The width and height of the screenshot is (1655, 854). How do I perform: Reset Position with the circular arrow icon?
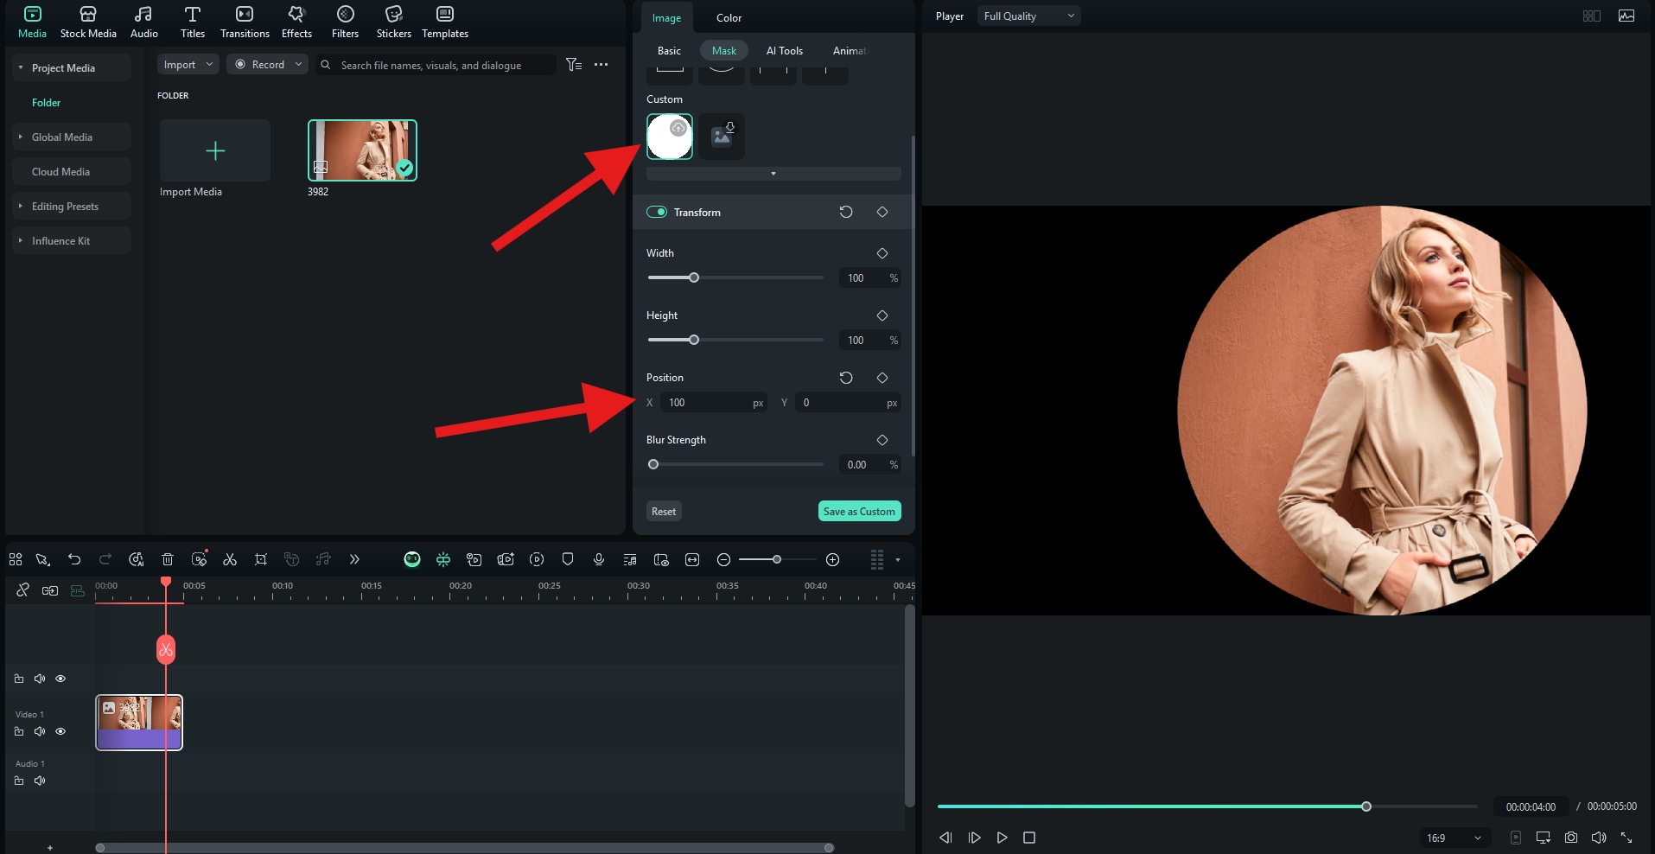(x=846, y=378)
